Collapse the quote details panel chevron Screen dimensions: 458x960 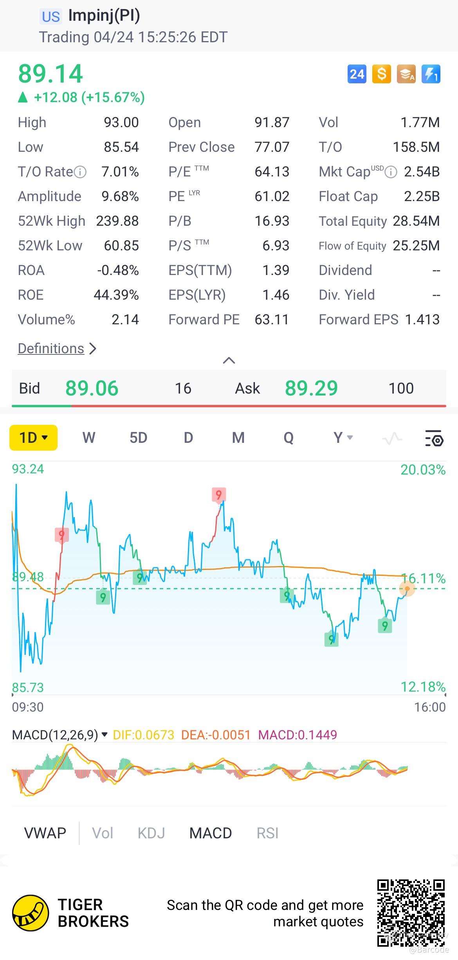[x=229, y=360]
